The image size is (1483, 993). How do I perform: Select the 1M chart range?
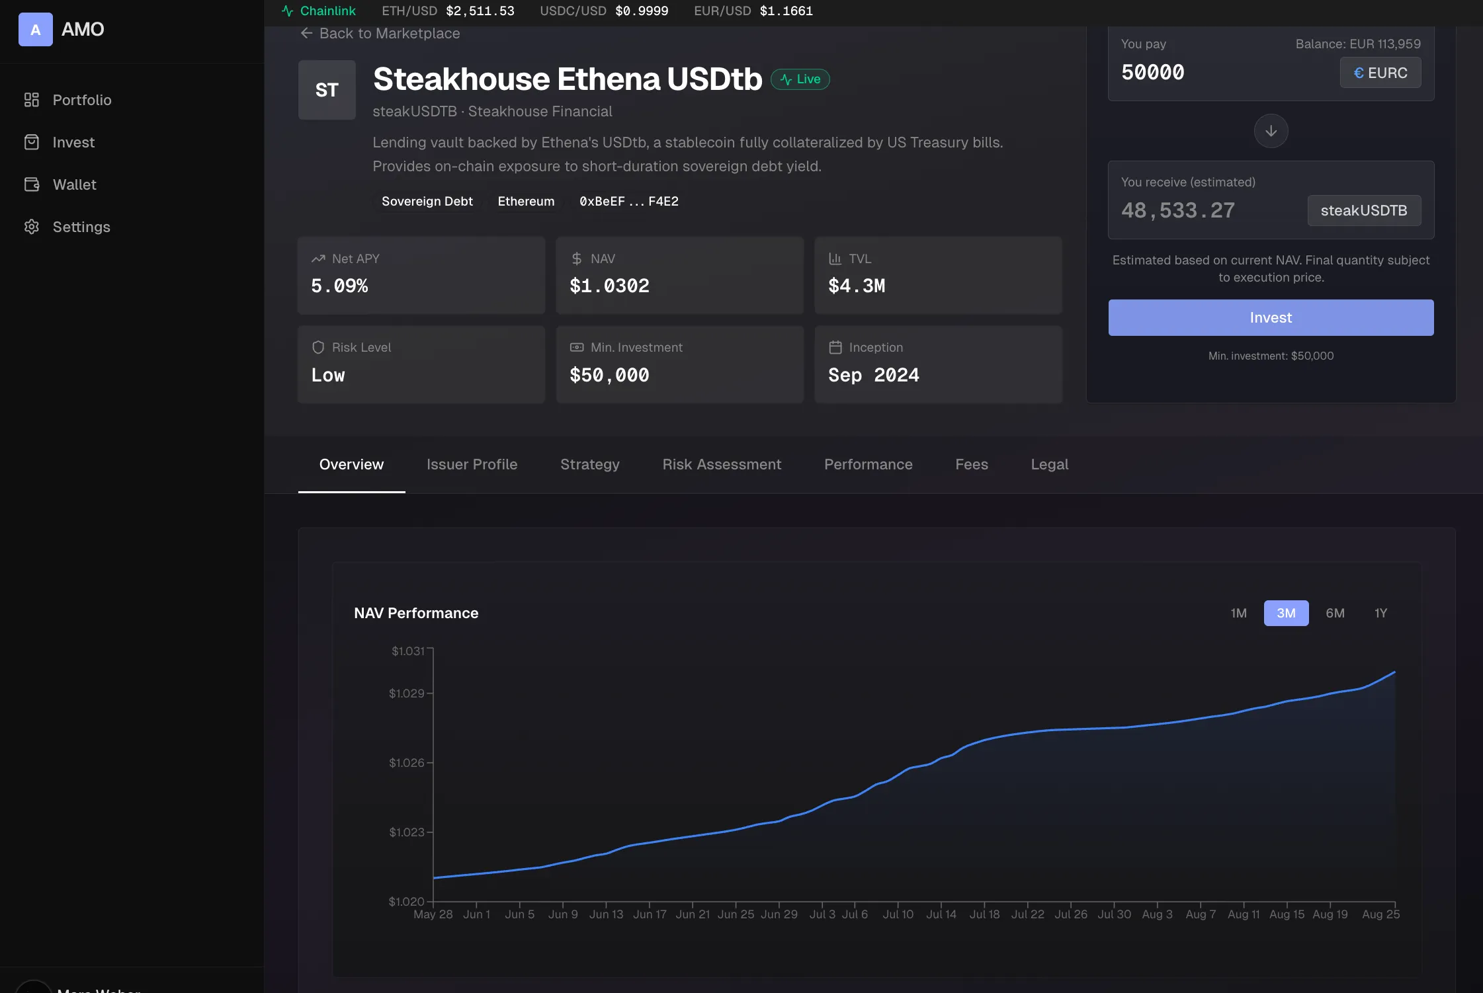1238,613
